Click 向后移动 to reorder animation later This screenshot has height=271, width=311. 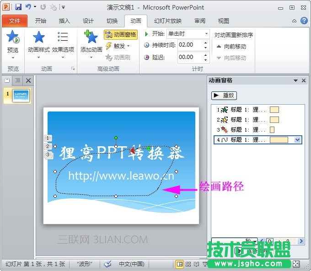click(231, 58)
